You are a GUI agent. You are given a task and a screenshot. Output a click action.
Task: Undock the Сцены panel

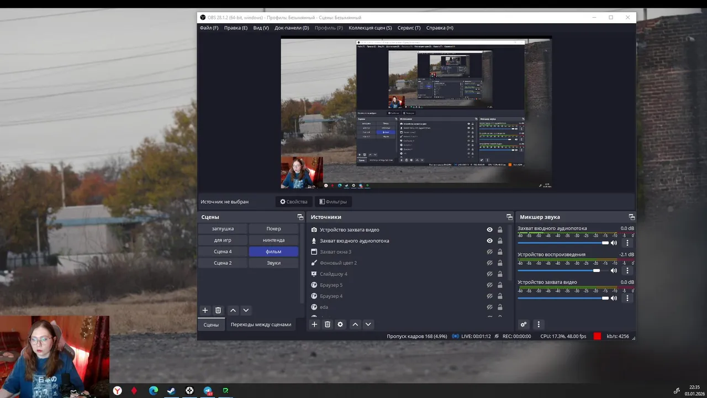coord(300,217)
